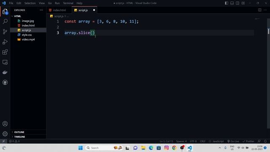Open the Selection menu
Viewport: 270px width, 152px height.
pyautogui.click(x=30, y=3)
